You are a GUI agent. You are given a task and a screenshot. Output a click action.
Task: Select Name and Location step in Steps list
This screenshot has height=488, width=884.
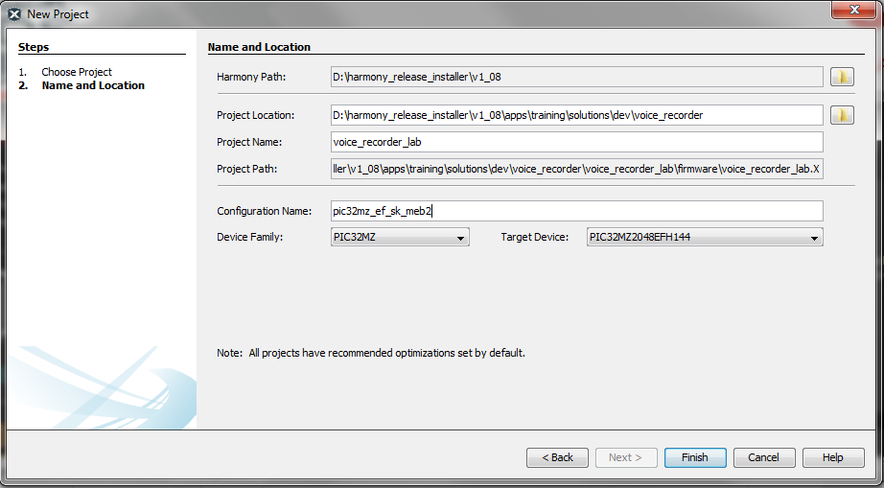[93, 85]
